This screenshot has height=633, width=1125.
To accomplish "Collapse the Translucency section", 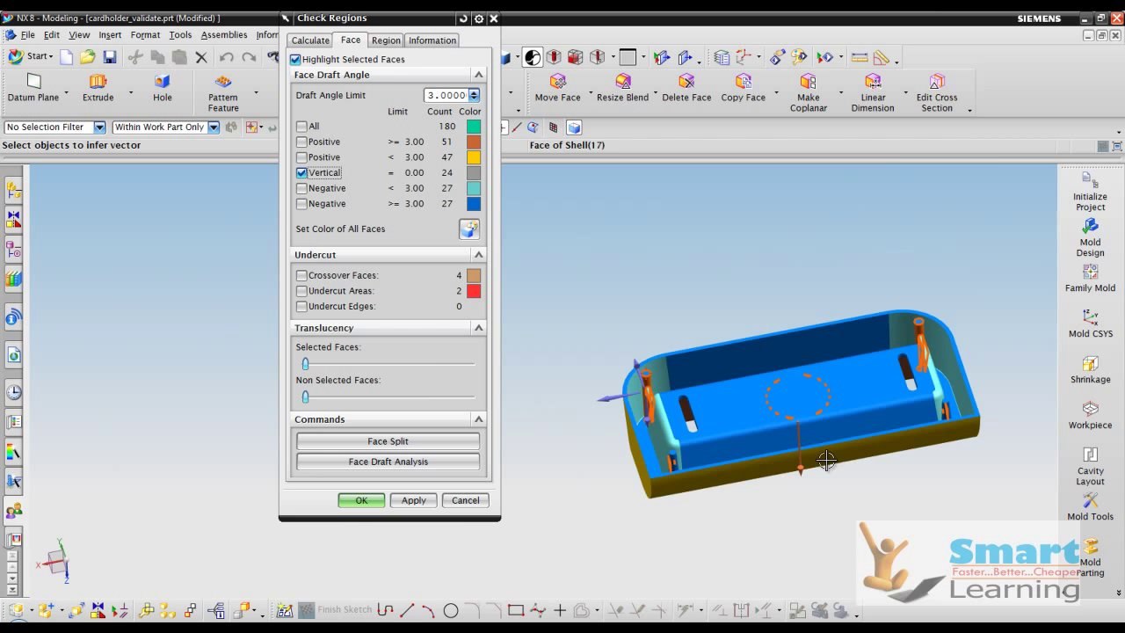I will coord(478,328).
